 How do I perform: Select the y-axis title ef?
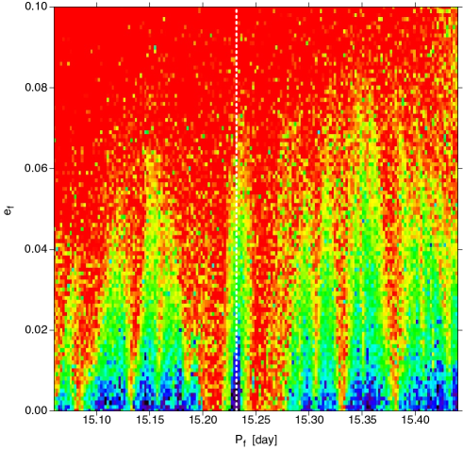pos(8,209)
